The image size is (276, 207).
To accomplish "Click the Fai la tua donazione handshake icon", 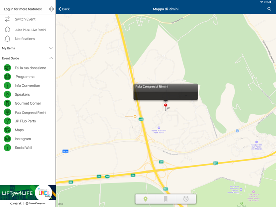I will click(x=7, y=68).
